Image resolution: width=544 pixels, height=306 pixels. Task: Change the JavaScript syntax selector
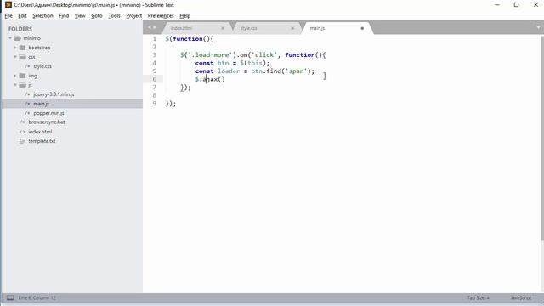[x=521, y=298]
